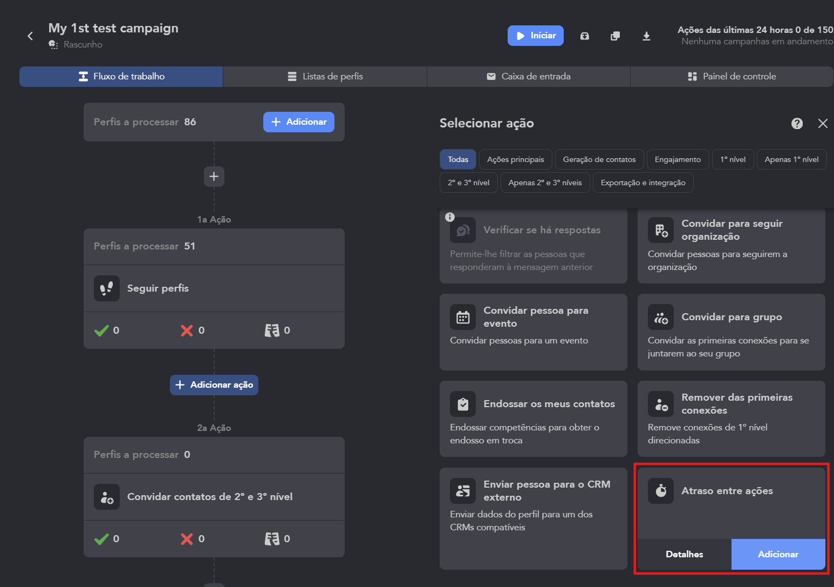Viewport: 834px width, 587px height.
Task: Select the Convidar para grupo title
Action: [x=732, y=317]
